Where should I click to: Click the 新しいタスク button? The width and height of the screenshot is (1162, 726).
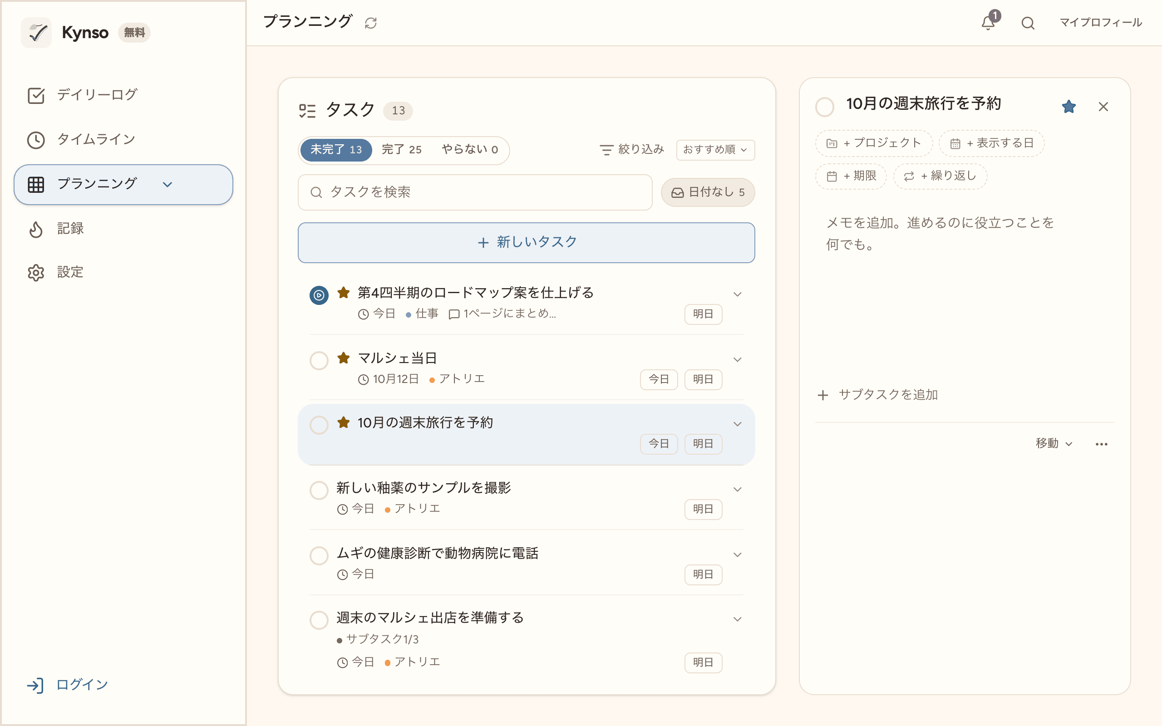point(526,242)
